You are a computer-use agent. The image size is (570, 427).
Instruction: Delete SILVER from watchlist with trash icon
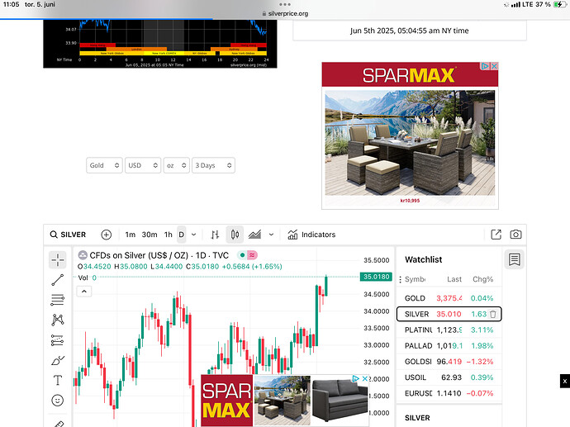(493, 314)
